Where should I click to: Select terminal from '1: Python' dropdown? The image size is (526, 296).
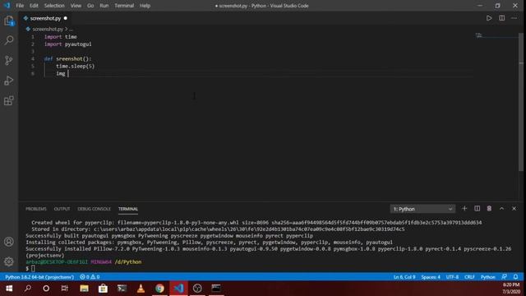(x=422, y=209)
